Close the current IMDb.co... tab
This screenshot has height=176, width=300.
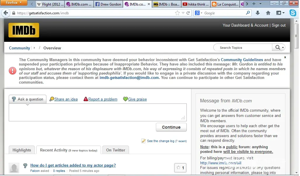(x=149, y=4)
